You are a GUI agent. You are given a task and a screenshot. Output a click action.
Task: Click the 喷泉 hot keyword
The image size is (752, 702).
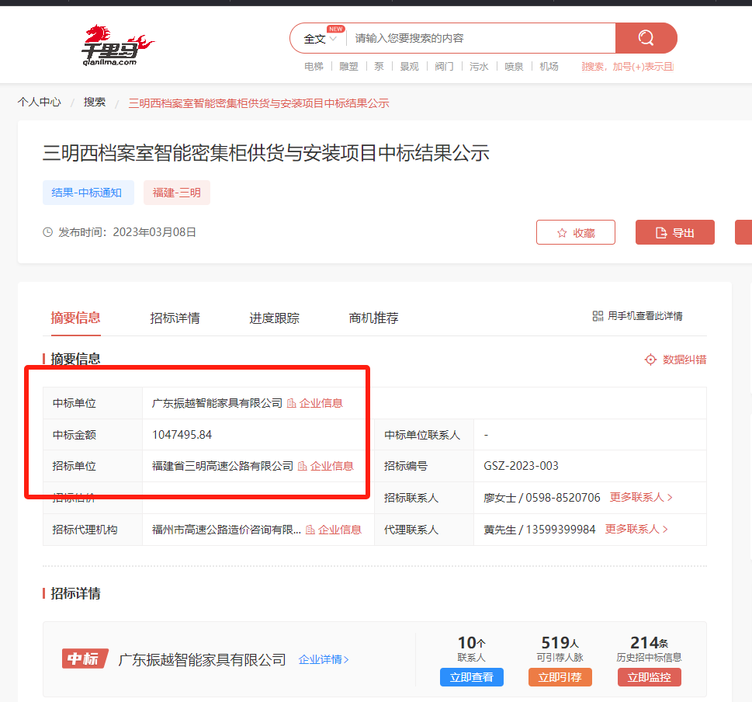514,66
